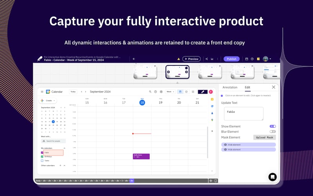Image resolution: width=313 pixels, height=196 pixels.
Task: Switch to the Edit tab
Action: point(247,87)
